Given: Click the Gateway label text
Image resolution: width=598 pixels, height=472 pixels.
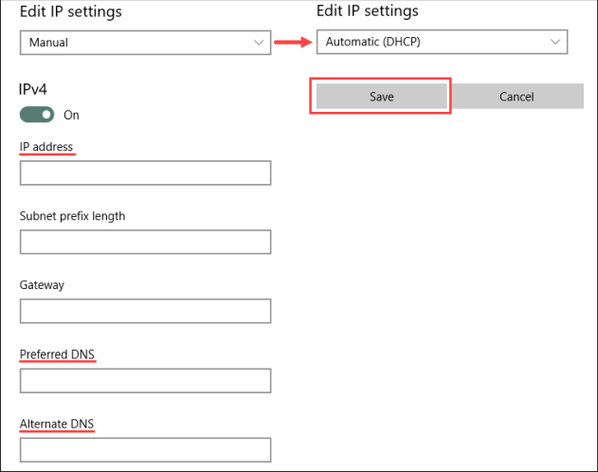Looking at the screenshot, I should 41,284.
